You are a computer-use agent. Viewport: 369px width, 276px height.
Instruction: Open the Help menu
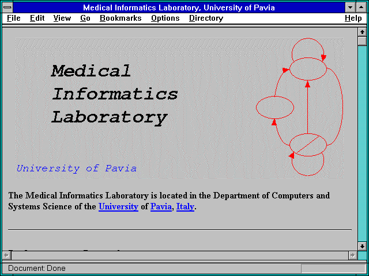pos(353,18)
